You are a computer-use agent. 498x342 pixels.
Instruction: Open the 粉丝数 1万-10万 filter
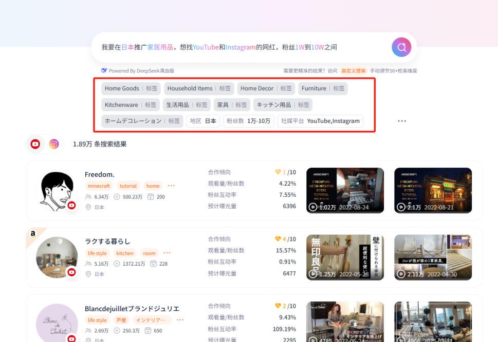coord(248,121)
